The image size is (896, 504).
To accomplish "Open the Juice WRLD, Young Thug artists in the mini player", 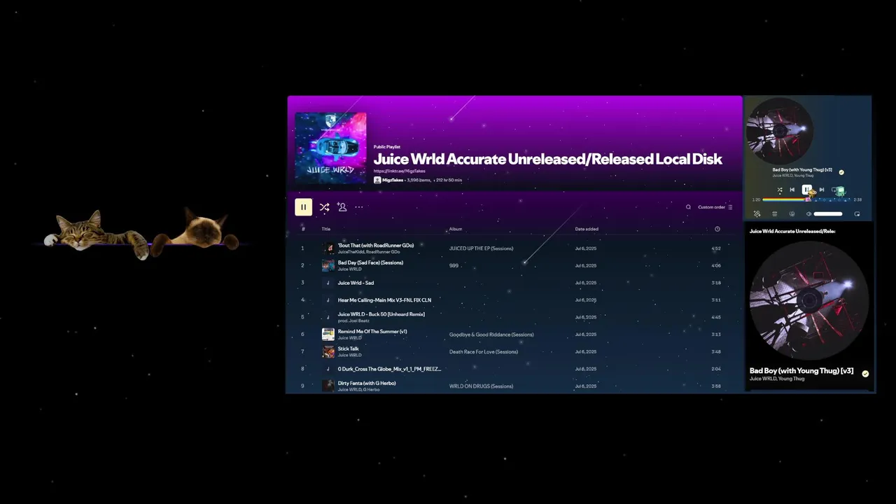I will (793, 176).
